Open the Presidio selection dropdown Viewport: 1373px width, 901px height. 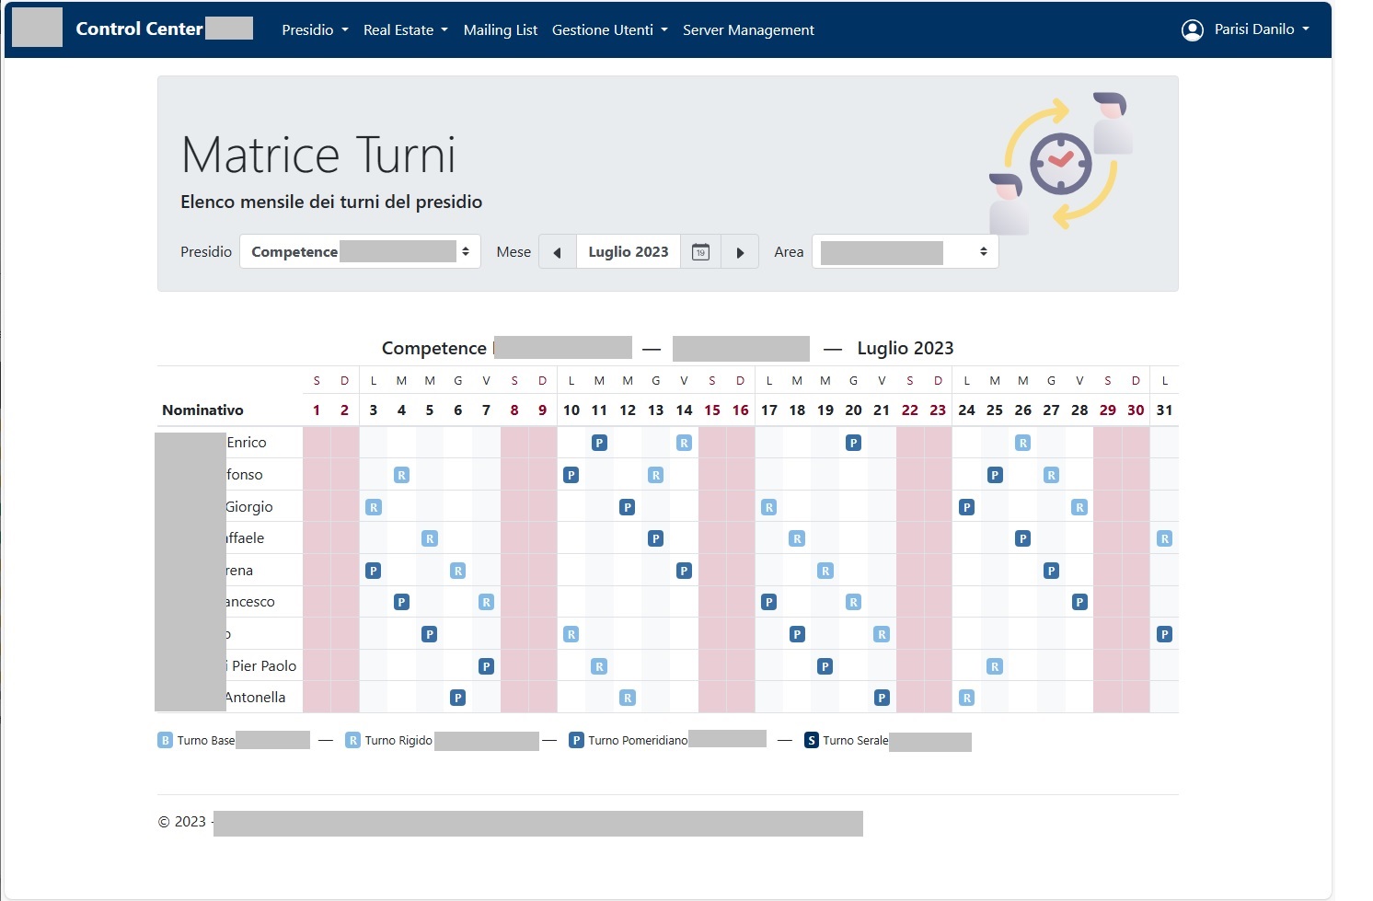pyautogui.click(x=360, y=252)
